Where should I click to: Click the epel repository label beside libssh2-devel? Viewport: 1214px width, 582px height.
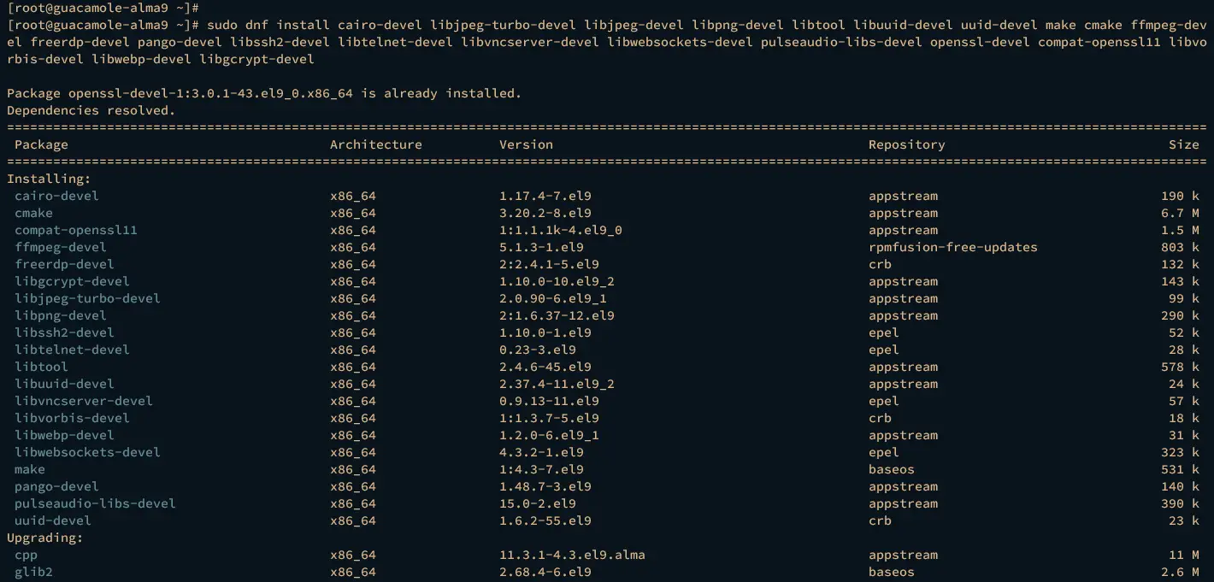click(882, 332)
